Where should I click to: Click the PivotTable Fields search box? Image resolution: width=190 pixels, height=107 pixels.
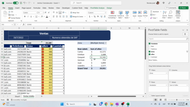(x=168, y=39)
